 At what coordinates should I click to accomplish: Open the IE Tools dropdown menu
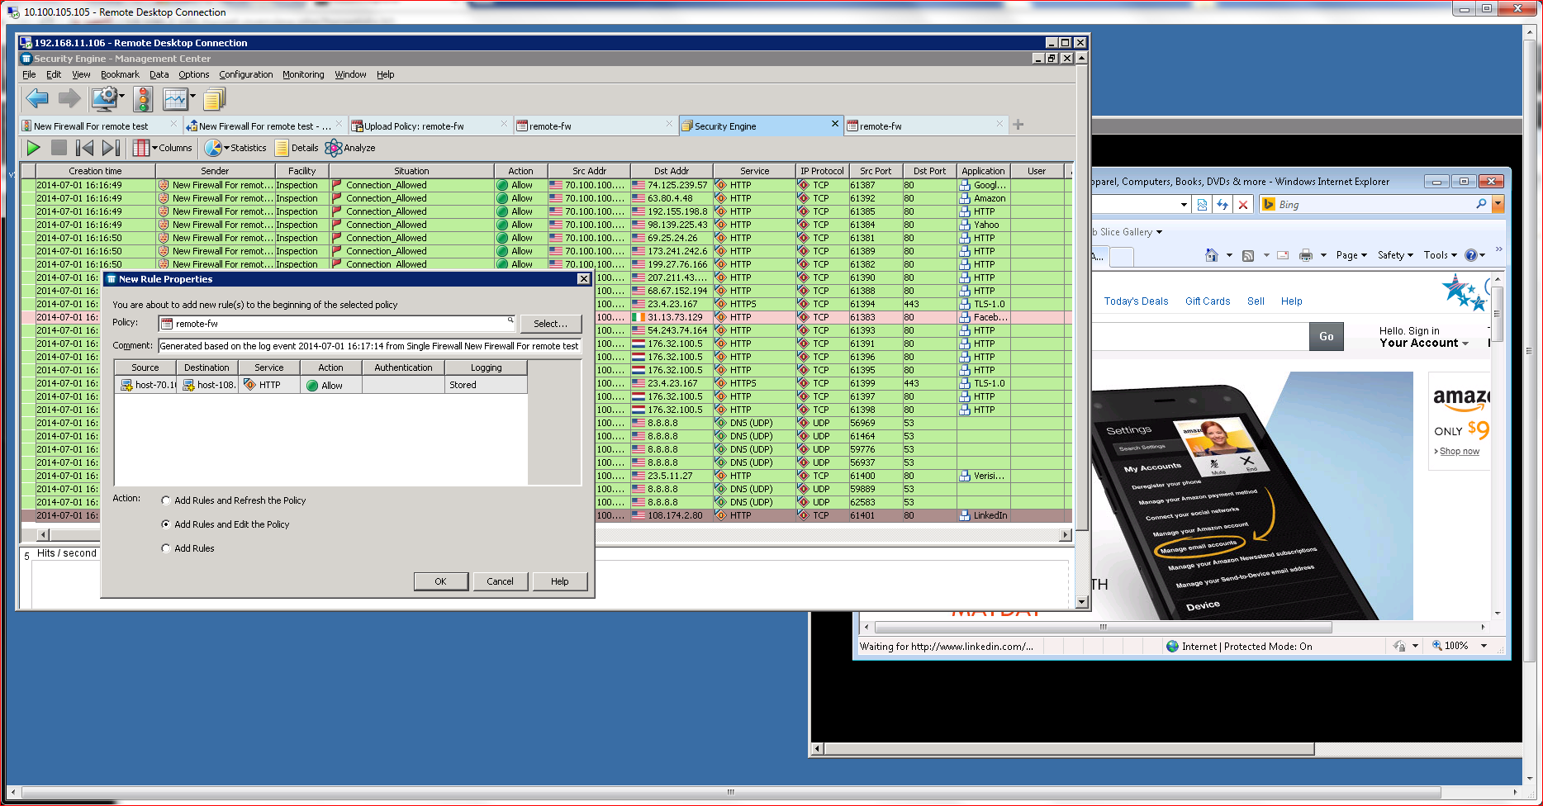pyautogui.click(x=1441, y=255)
